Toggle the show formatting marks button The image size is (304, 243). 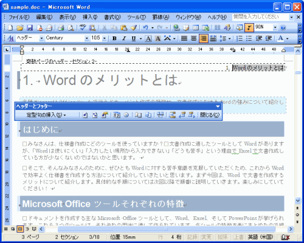pyautogui.click(x=249, y=27)
